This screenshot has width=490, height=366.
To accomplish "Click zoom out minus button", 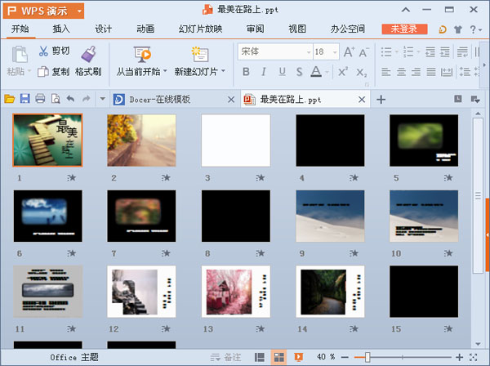I will tap(345, 357).
